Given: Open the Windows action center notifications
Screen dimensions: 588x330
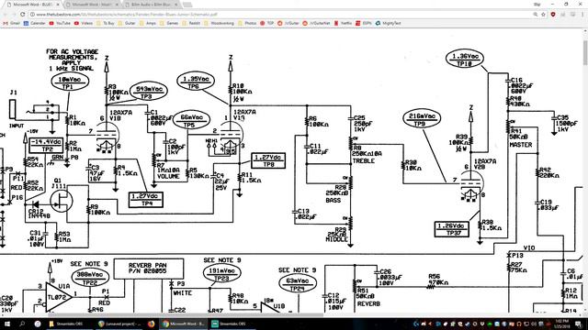Looking at the screenshot, I should click(578, 324).
